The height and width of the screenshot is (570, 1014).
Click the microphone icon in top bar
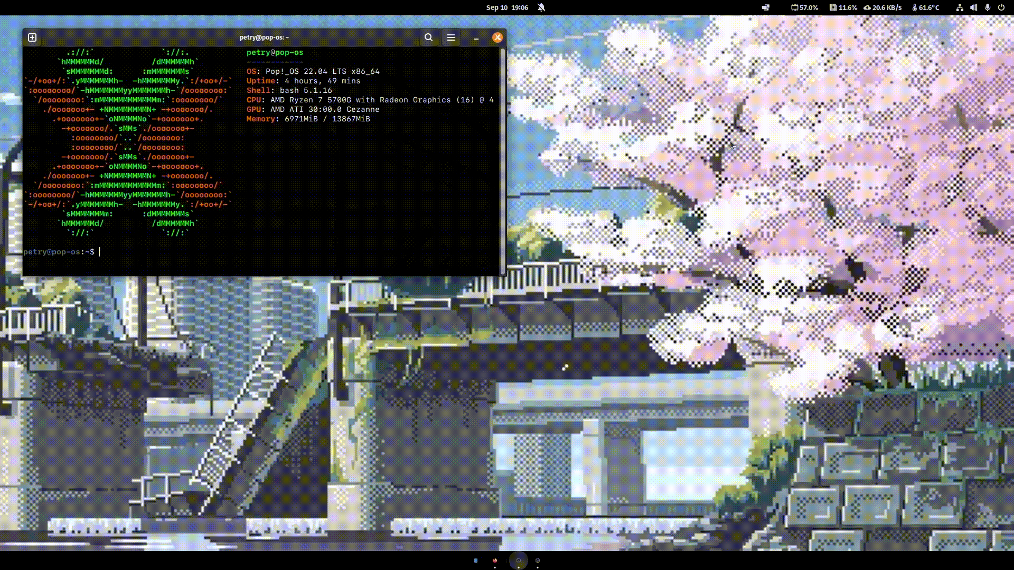988,7
